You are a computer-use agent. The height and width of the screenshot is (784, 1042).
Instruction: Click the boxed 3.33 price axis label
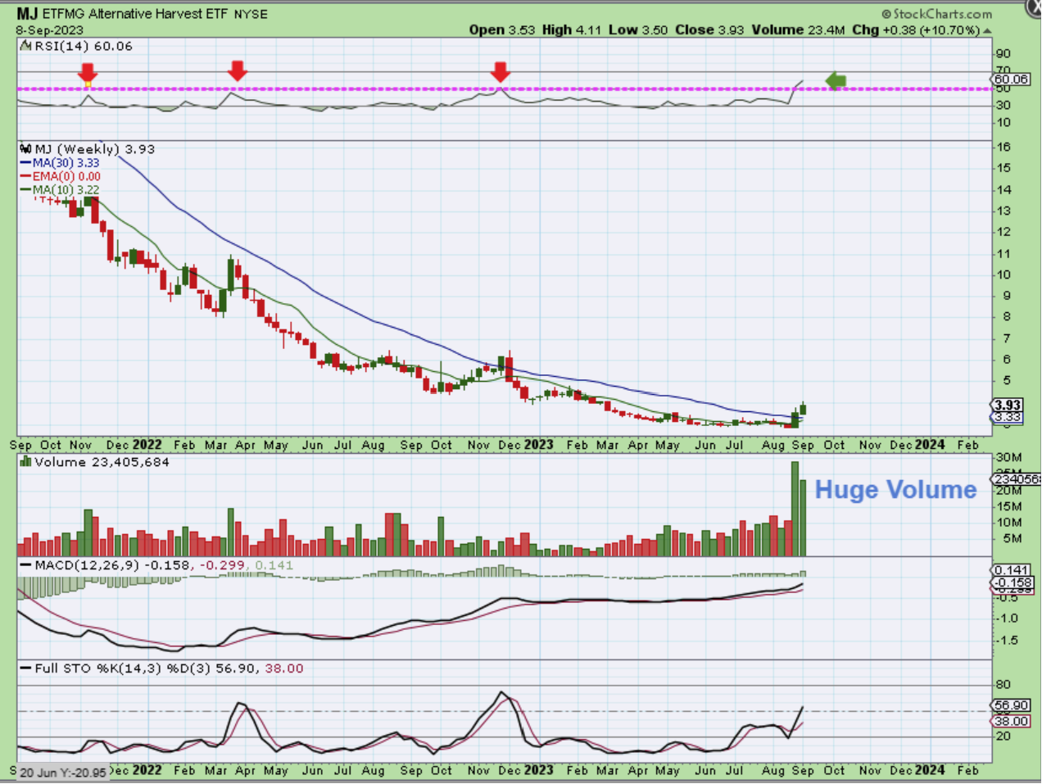(1008, 417)
